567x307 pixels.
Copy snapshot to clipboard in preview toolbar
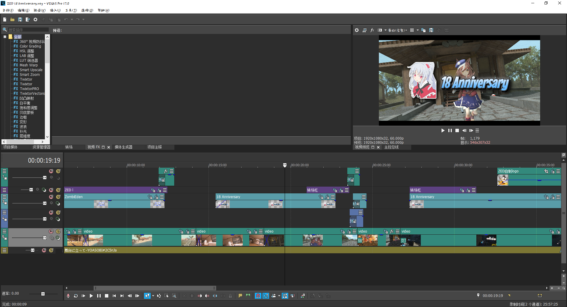tap(423, 30)
